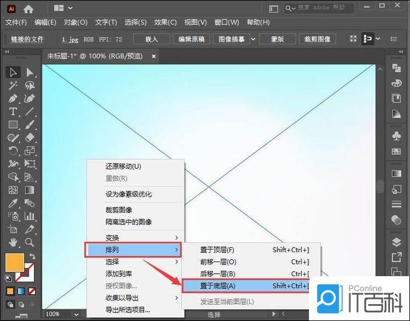Open the zoom level dropdown arrow
The height and width of the screenshot is (321, 410).
[x=76, y=315]
